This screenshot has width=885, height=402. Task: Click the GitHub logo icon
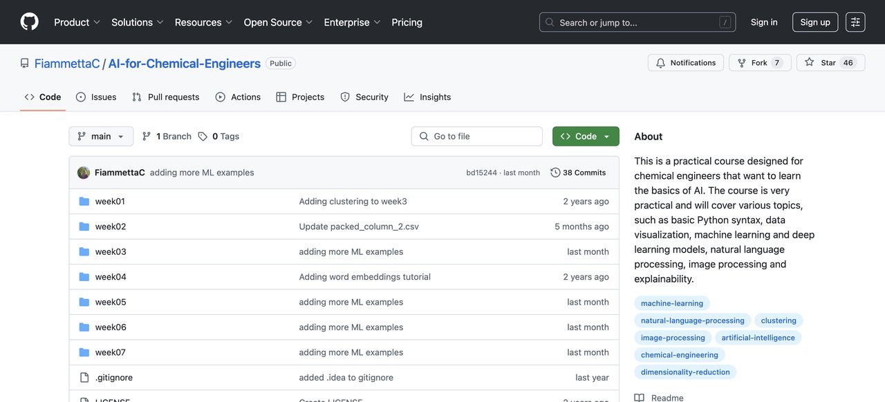[30, 22]
